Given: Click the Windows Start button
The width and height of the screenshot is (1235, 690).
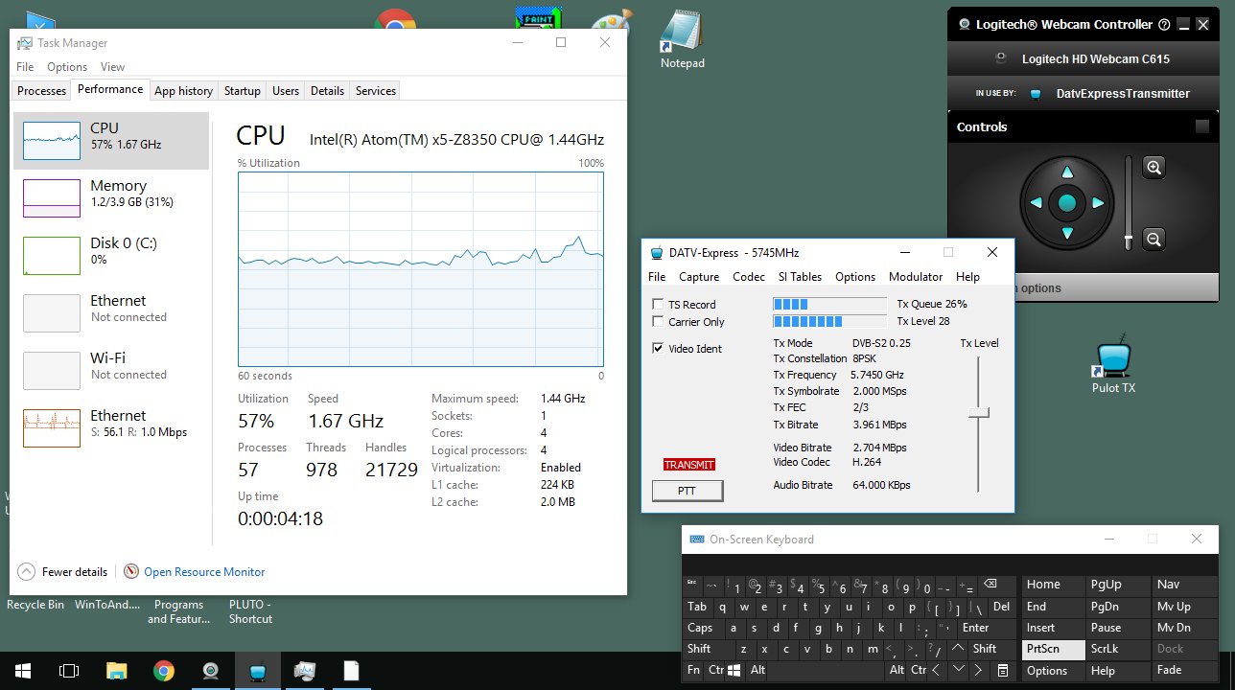Looking at the screenshot, I should click(21, 671).
